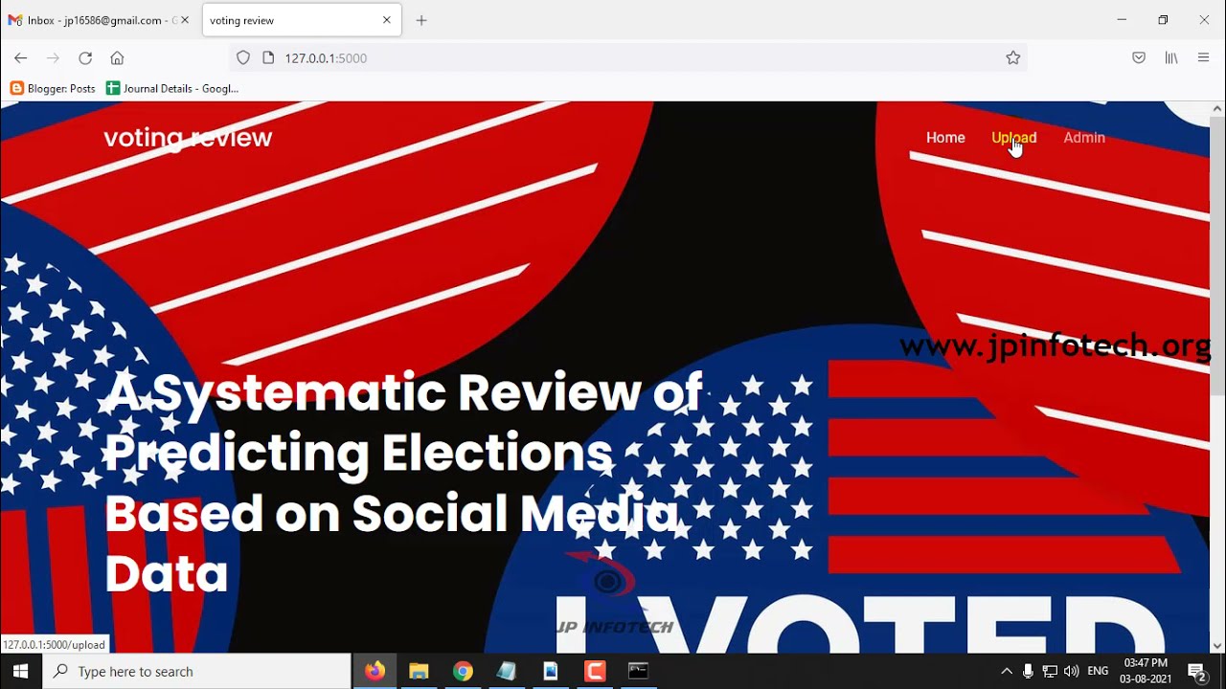Click the voting review site logo
1226x689 pixels.
(188, 138)
